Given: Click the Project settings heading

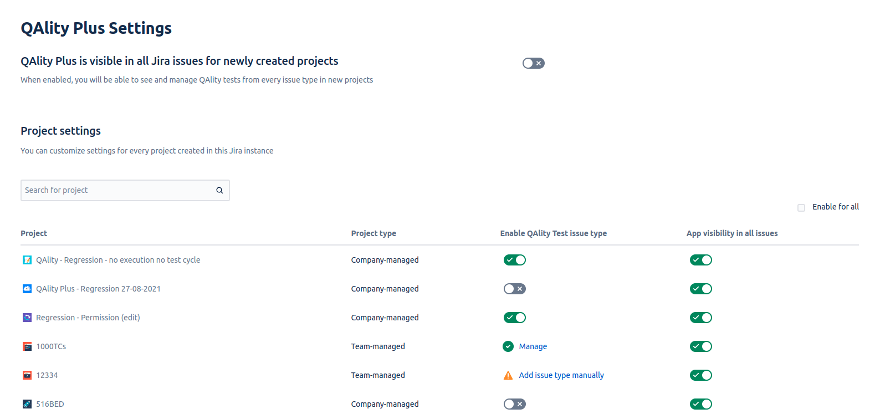Looking at the screenshot, I should [x=61, y=131].
